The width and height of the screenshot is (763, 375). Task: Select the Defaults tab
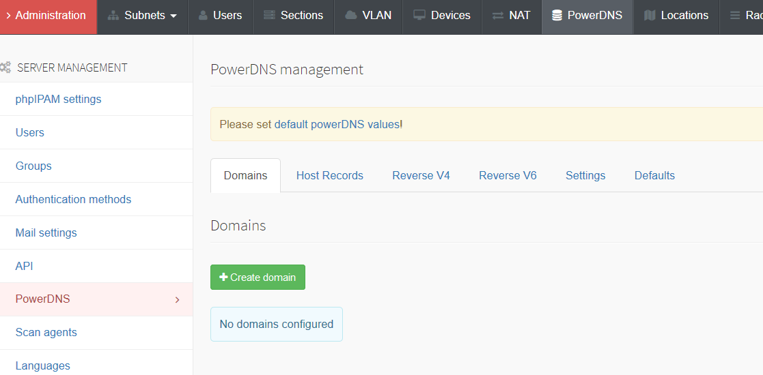[654, 175]
